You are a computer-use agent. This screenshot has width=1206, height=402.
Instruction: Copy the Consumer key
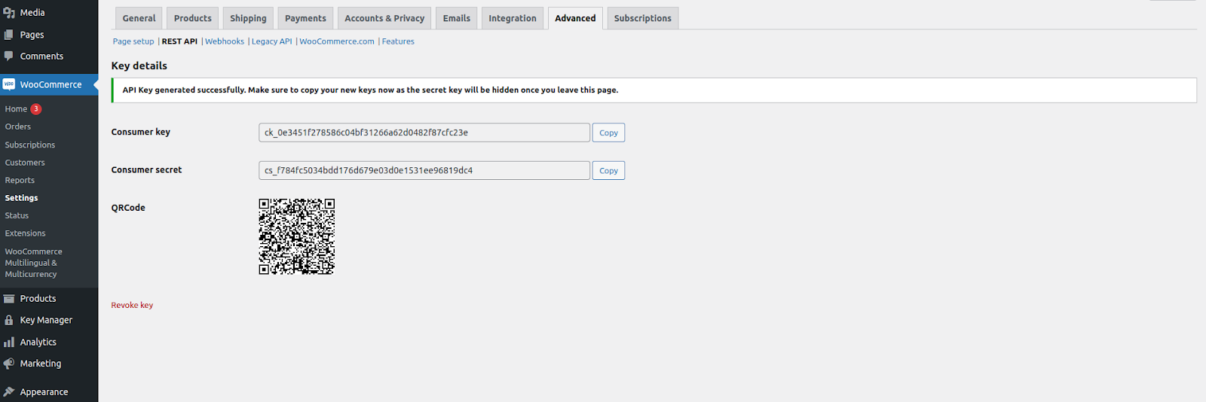coord(608,132)
